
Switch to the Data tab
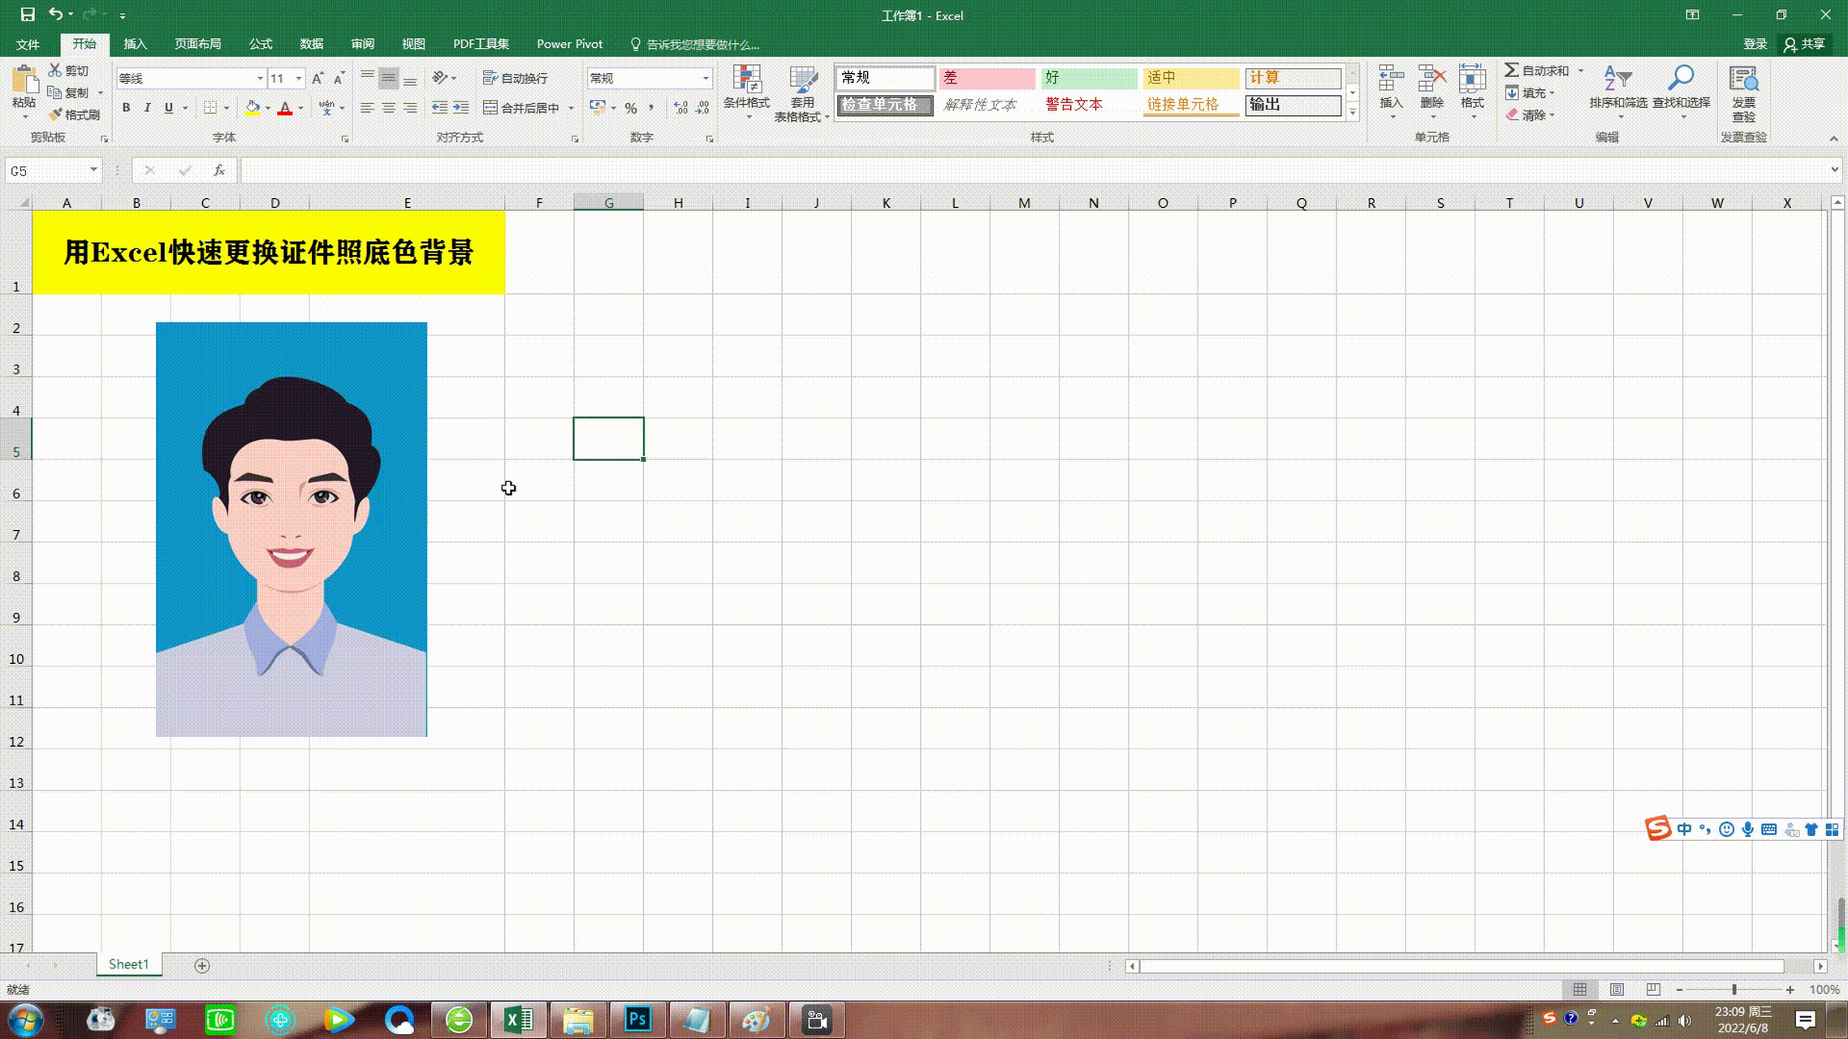(x=311, y=44)
